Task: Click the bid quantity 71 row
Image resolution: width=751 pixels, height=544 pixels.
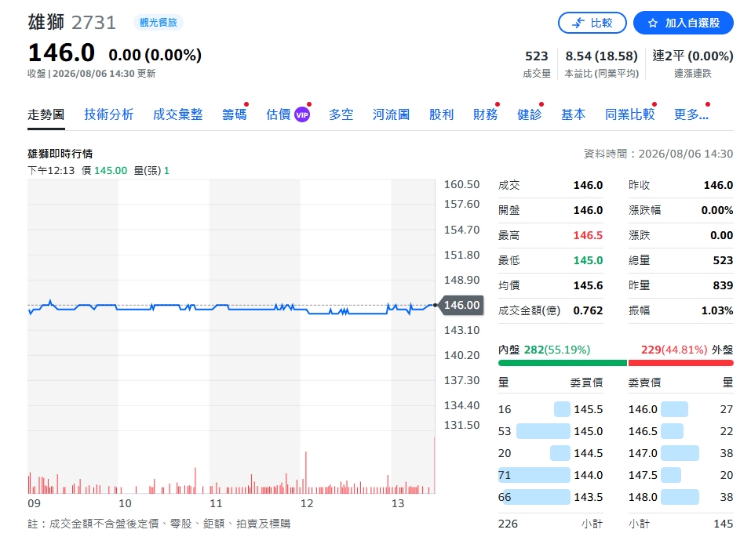Action: click(550, 475)
